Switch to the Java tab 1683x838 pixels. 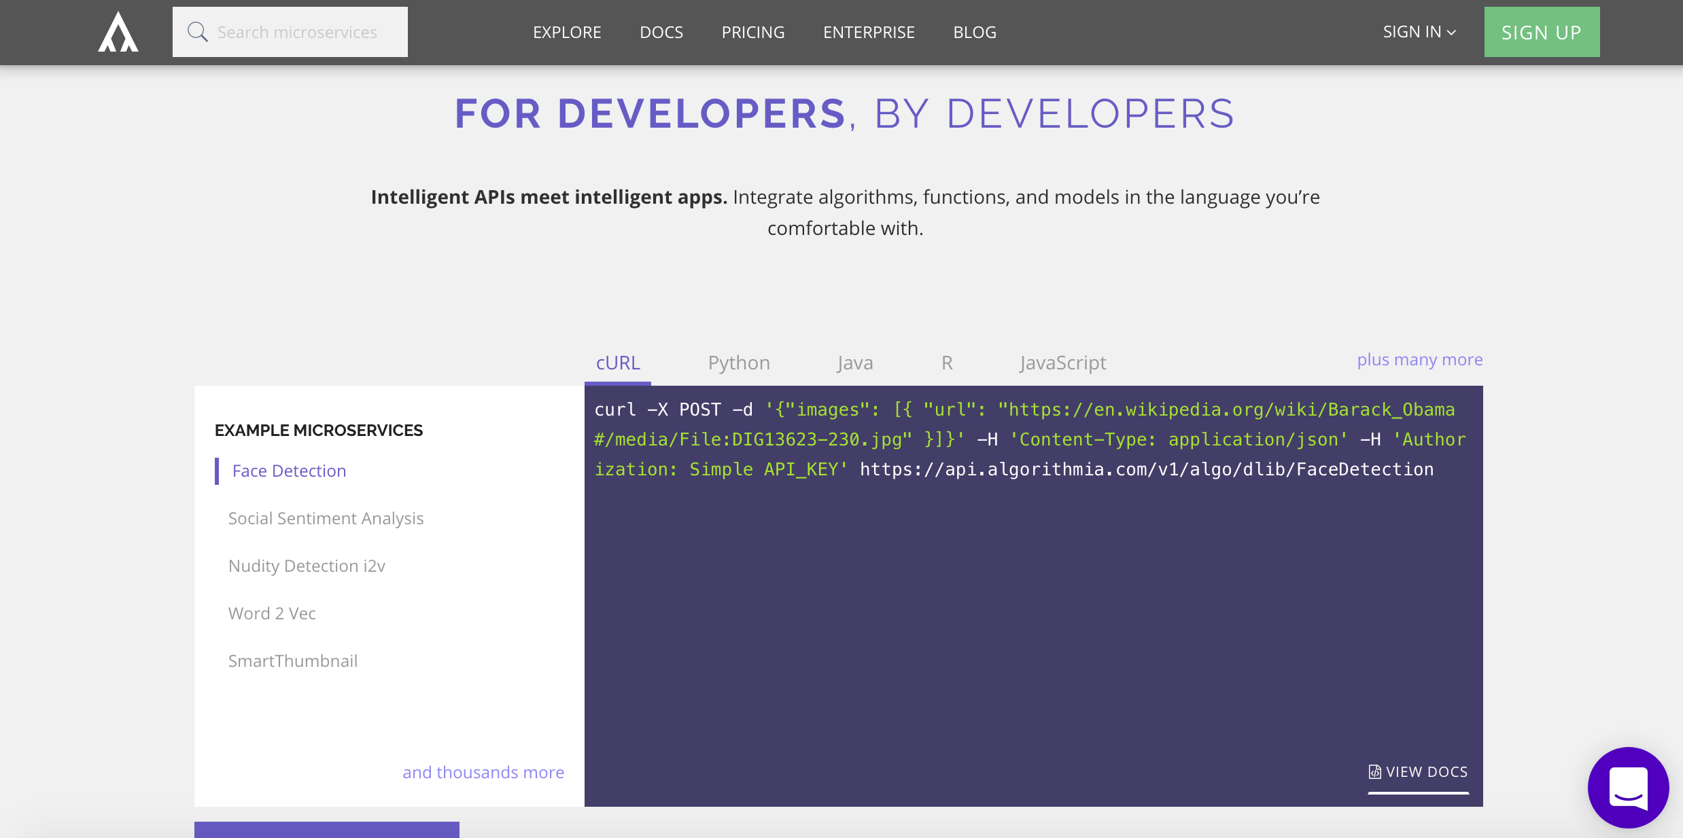click(855, 363)
